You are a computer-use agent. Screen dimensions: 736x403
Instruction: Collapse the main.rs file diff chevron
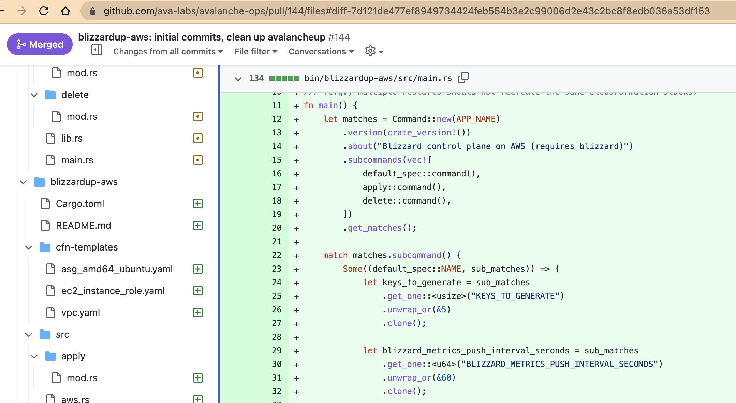[238, 79]
